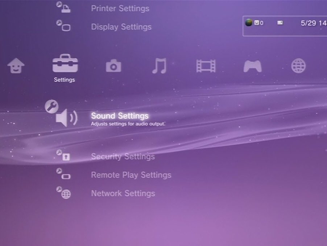Select the Sound Settings speaker icon

coord(61,113)
